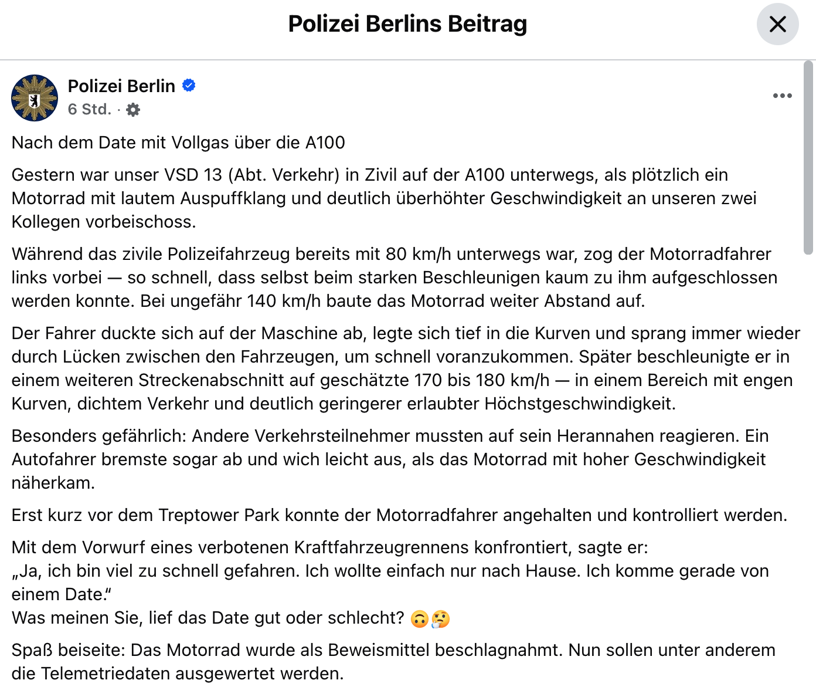816x697 pixels.
Task: Click the question "Was meinen Sie" line
Action: point(208,618)
